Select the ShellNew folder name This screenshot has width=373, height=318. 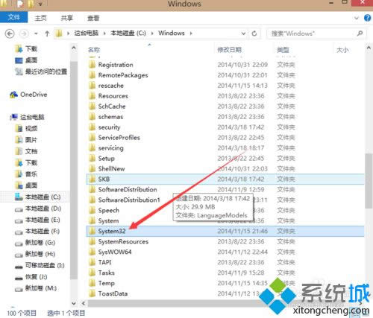coord(112,169)
